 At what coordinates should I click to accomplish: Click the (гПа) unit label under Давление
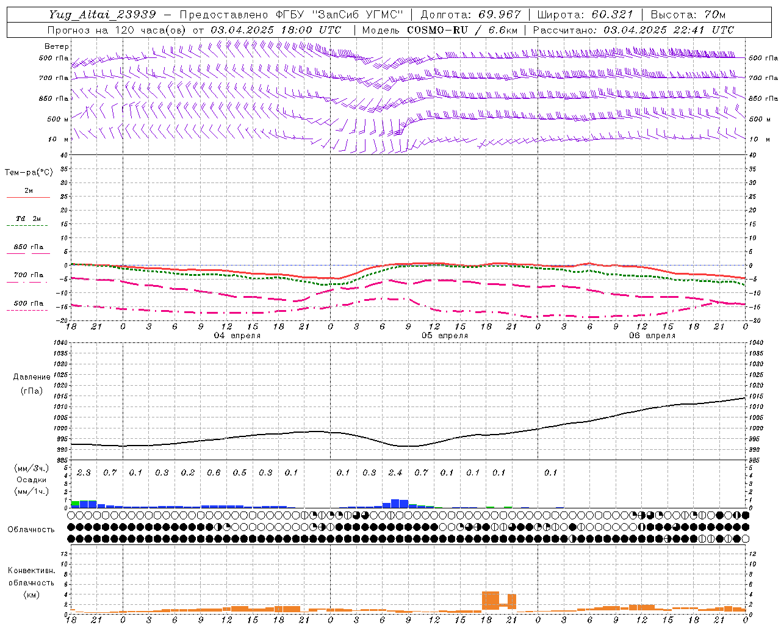tap(31, 391)
